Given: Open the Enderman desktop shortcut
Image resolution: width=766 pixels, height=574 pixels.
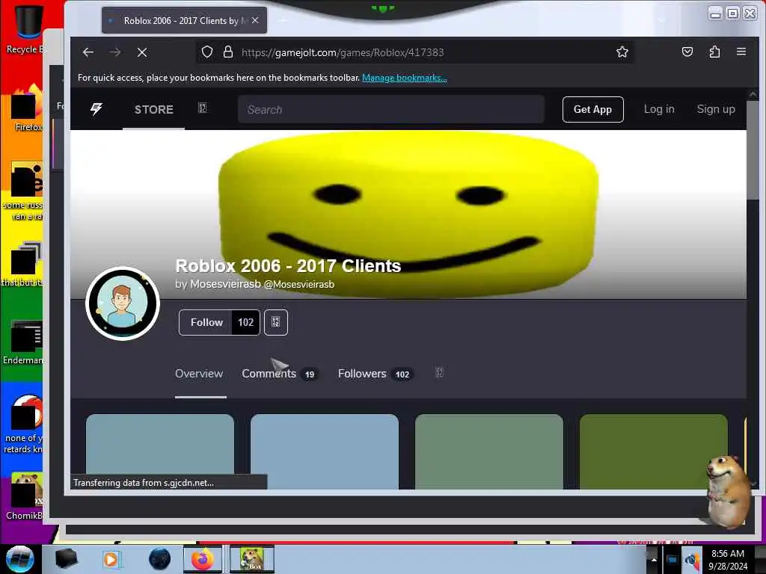Looking at the screenshot, I should (23, 342).
